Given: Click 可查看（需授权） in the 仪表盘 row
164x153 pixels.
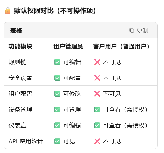Looking at the screenshot, I should coord(125,125).
